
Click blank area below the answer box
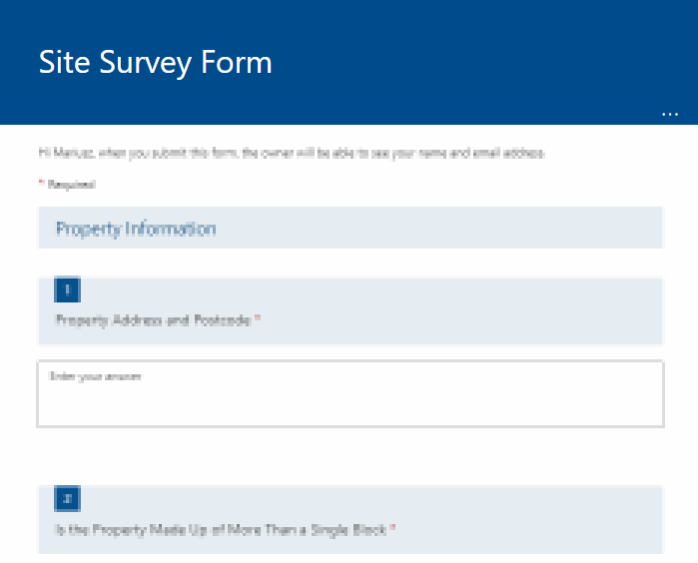pyautogui.click(x=350, y=456)
